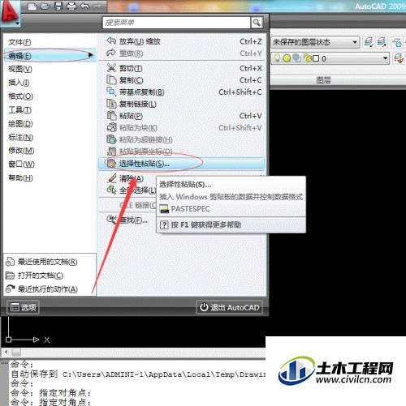Toggle layer 0 lightbulb on/off icon
The width and height of the screenshot is (406, 406).
[x=277, y=58]
